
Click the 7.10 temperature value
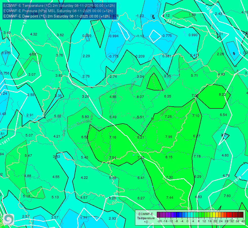tap(196, 116)
